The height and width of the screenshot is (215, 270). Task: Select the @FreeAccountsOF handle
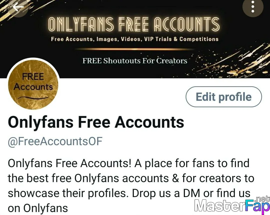[55, 141]
